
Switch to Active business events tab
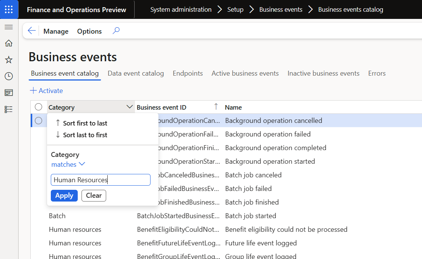245,73
